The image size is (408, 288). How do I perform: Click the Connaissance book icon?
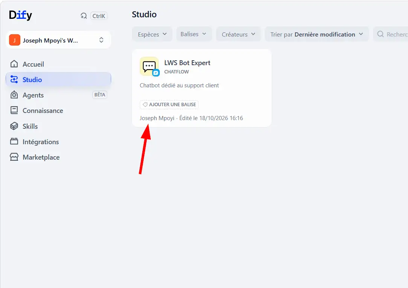click(x=14, y=110)
